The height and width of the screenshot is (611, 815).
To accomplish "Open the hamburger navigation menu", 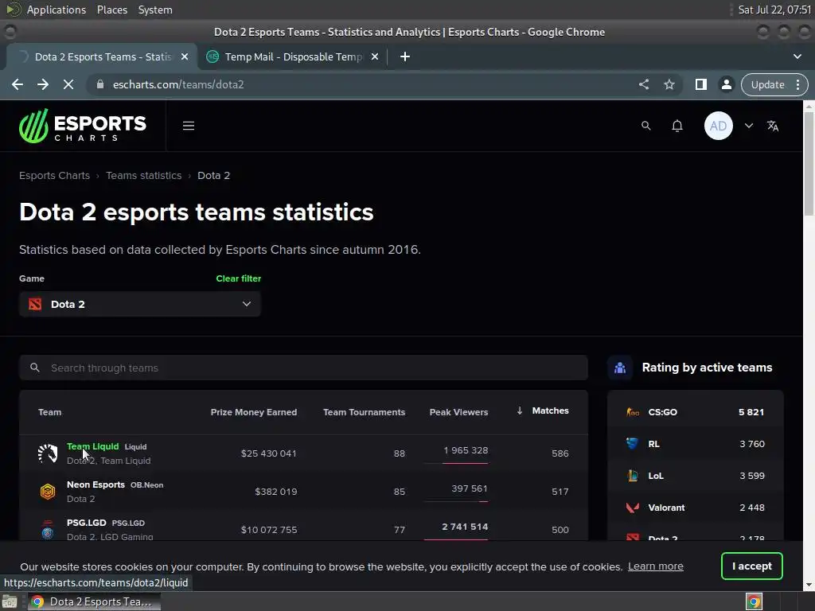I will (188, 126).
